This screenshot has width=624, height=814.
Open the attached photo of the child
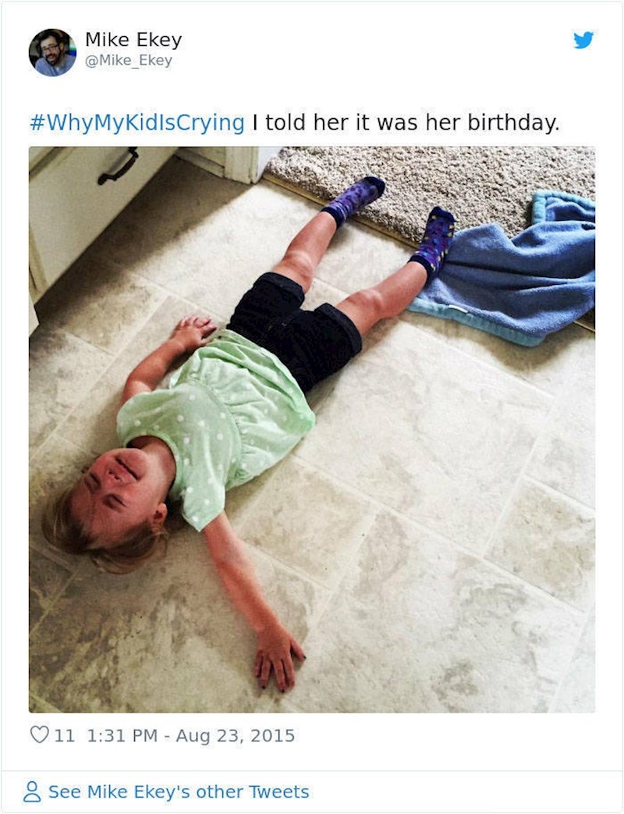point(312,429)
